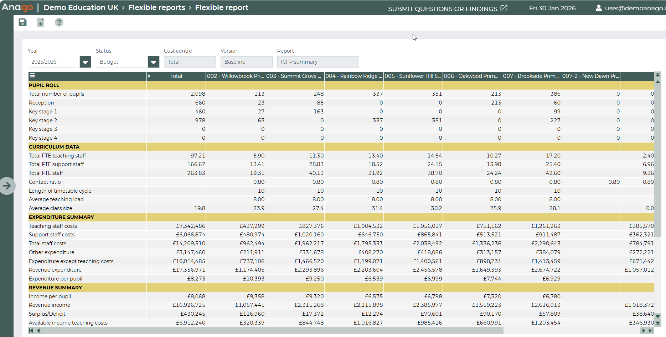Click the download export icon
Image resolution: width=666 pixels, height=337 pixels.
[x=41, y=22]
